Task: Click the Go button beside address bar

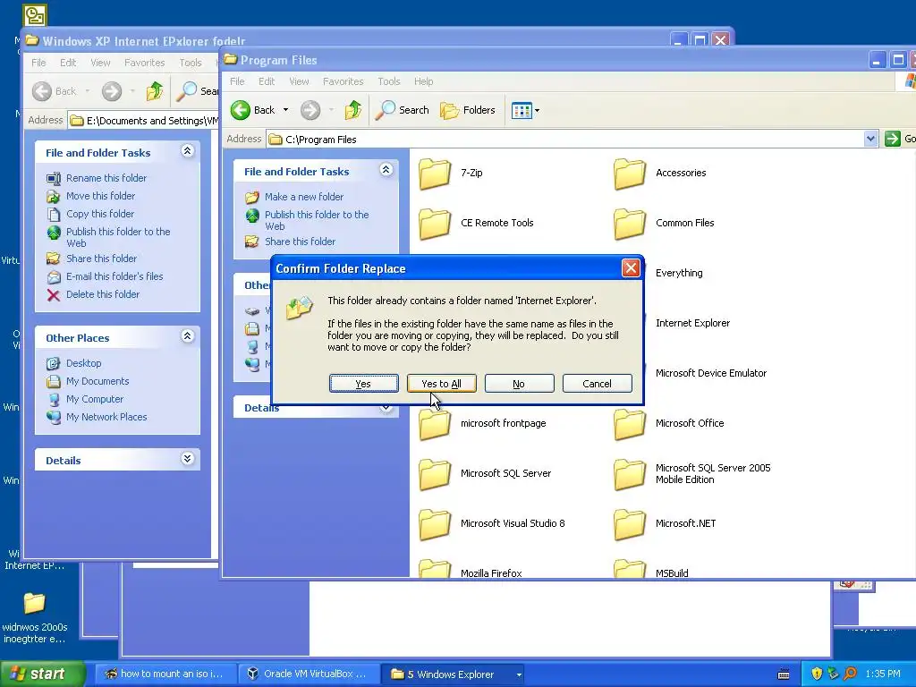Action: [900, 139]
